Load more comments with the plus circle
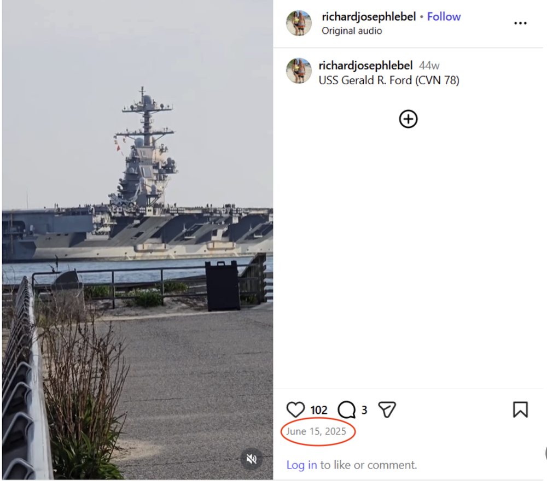The width and height of the screenshot is (547, 486). [x=408, y=119]
